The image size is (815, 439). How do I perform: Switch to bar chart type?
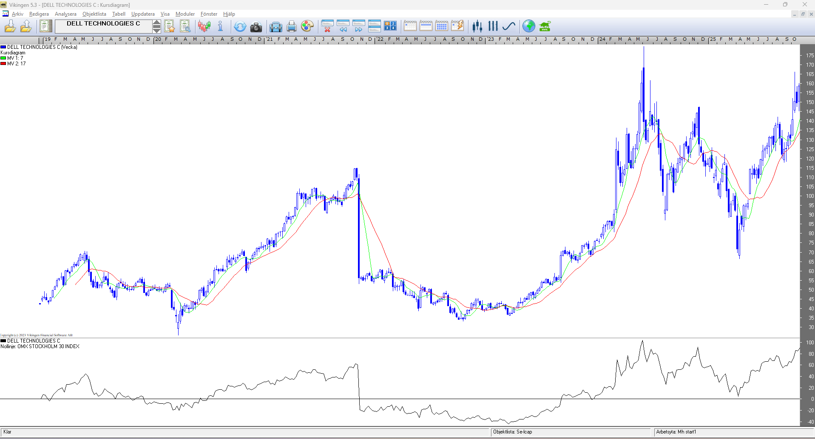493,26
